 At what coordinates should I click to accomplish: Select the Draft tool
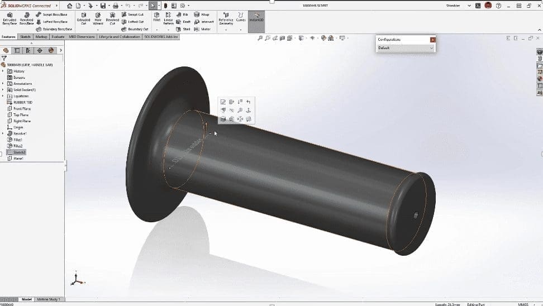pyautogui.click(x=183, y=22)
